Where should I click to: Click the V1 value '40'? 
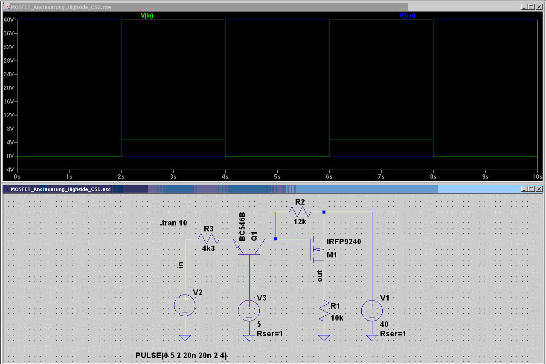click(384, 324)
